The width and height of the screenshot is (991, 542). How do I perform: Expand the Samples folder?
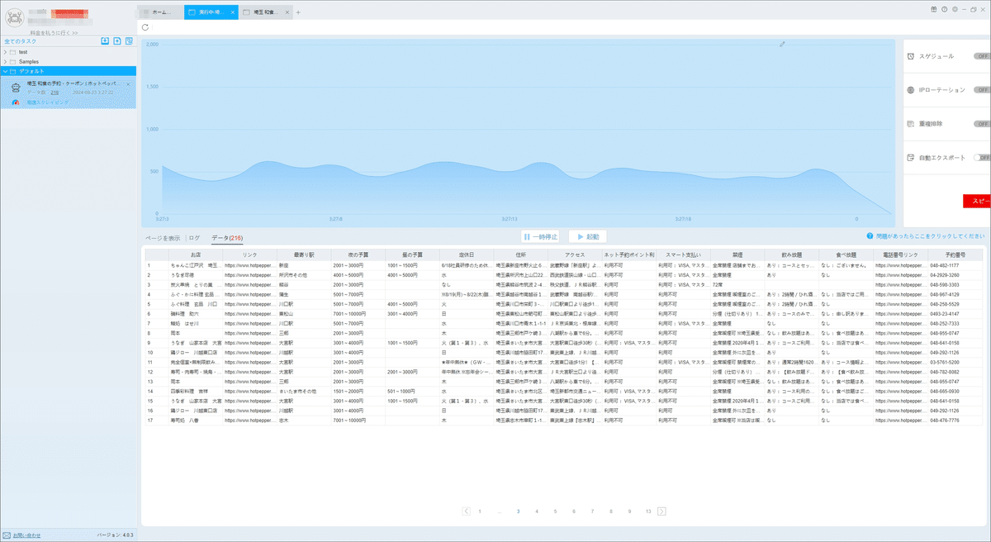(5, 62)
